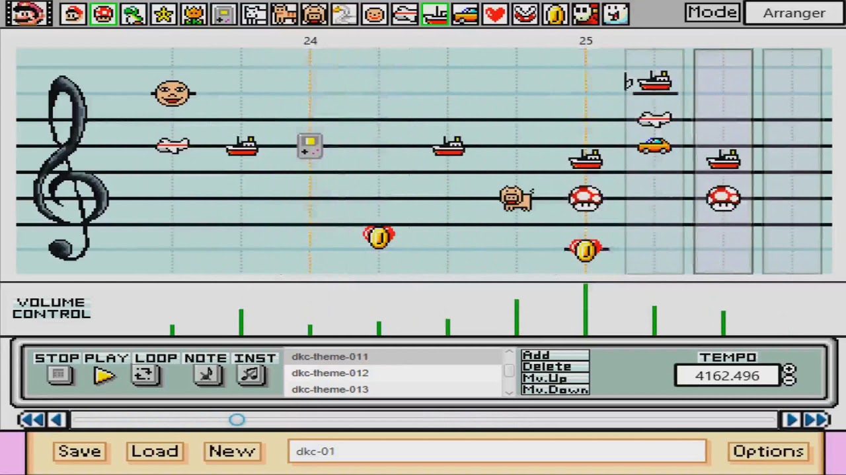The height and width of the screenshot is (475, 846).
Task: Select the Mario instrument icon
Action: [x=73, y=13]
